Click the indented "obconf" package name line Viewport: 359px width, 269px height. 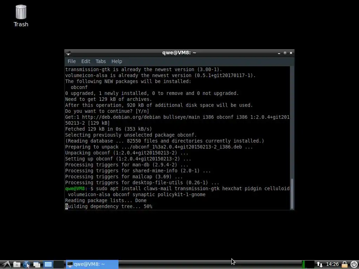(79, 87)
